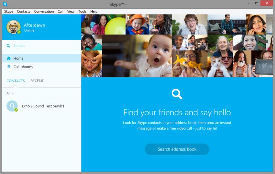Click the girl with yellow balloon photo
This screenshot has width=275, height=174.
[x=104, y=24]
